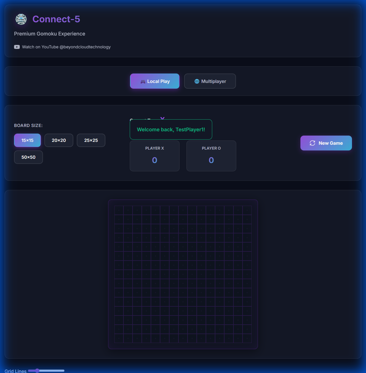Click the Player O score card
The height and width of the screenshot is (373, 366).
[x=211, y=156]
